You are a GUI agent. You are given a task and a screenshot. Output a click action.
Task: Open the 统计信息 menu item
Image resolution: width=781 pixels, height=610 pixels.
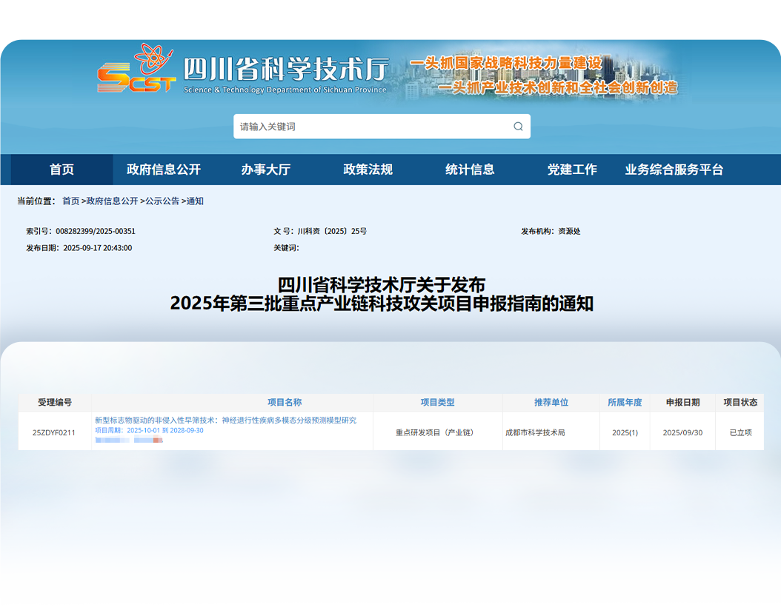click(x=471, y=170)
